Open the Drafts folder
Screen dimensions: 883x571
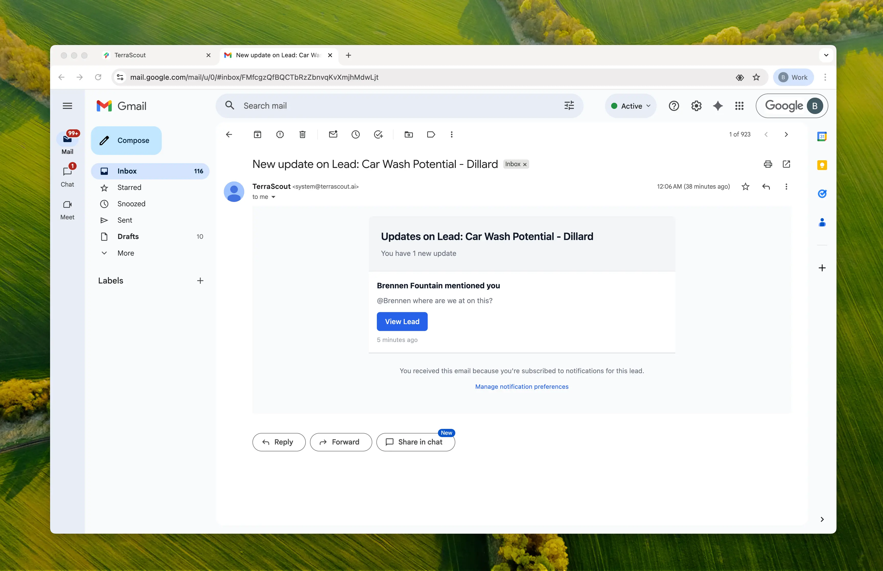(x=128, y=237)
